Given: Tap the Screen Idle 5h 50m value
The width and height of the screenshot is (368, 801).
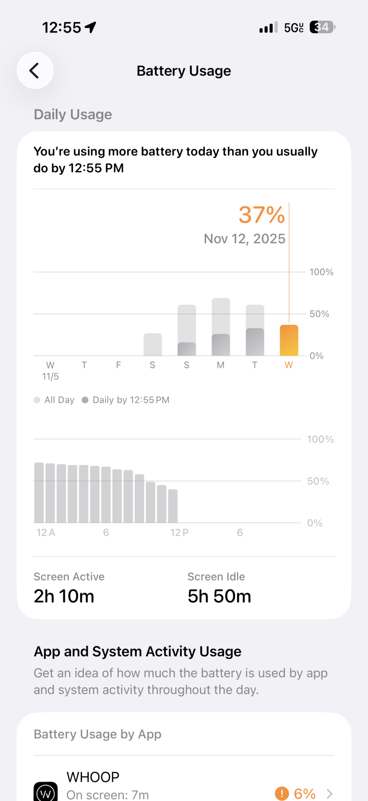Looking at the screenshot, I should click(x=219, y=596).
